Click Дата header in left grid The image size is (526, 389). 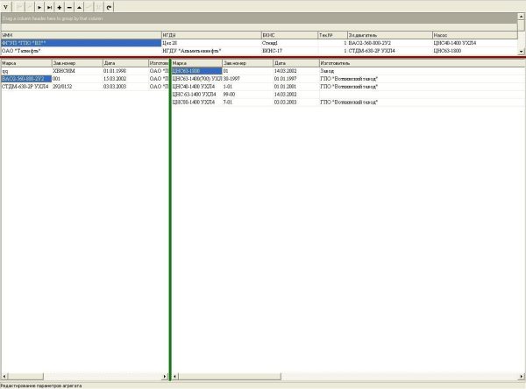[x=125, y=63]
